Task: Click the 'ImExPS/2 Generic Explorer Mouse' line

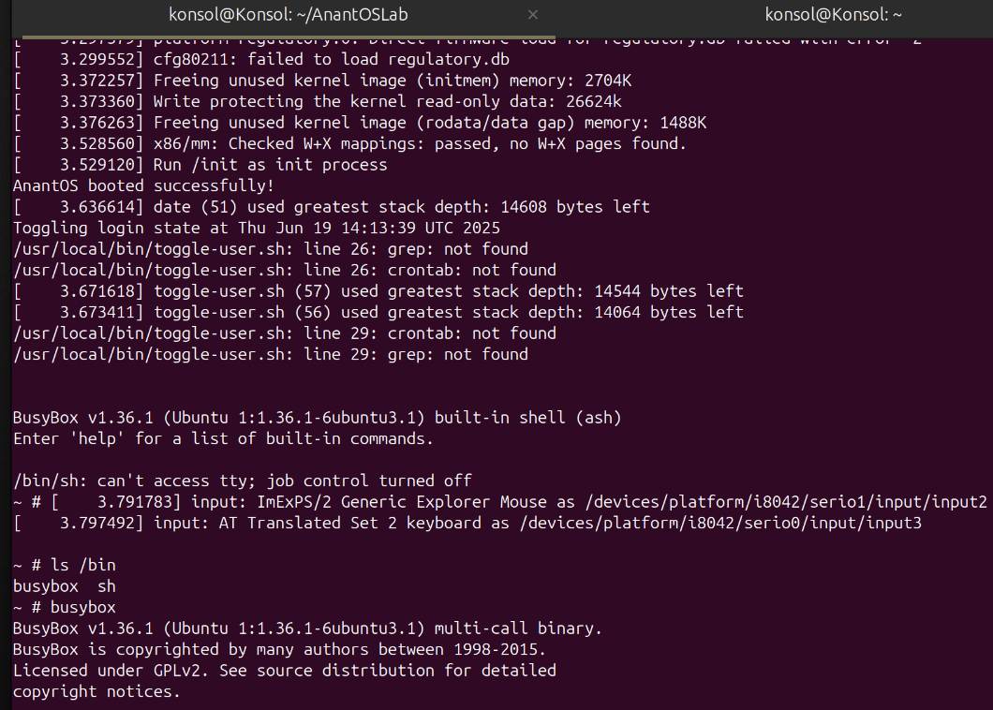Action: [499, 502]
